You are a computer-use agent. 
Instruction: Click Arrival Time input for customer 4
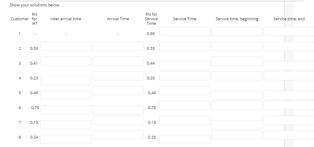pos(118,76)
